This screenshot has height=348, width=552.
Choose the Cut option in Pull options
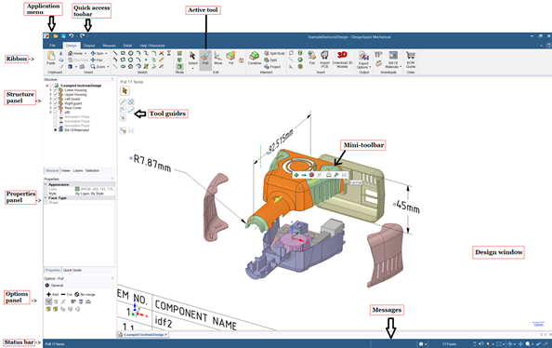[66, 294]
